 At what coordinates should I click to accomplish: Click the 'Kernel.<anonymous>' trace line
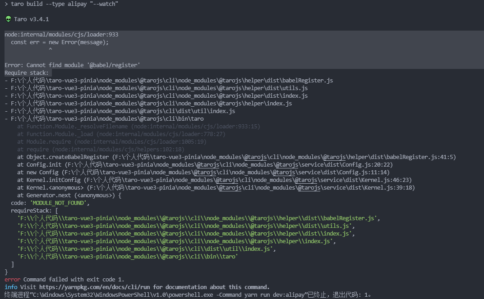click(216, 188)
